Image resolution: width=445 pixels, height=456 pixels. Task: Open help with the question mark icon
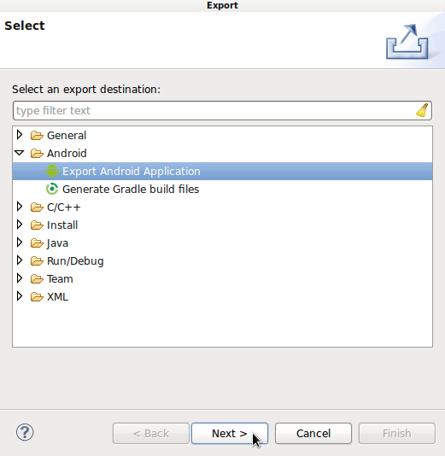pos(25,432)
